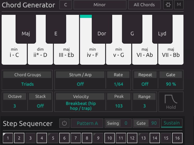Expand the All Chords filter dropdown
The height and width of the screenshot is (145, 194).
(x=144, y=5)
